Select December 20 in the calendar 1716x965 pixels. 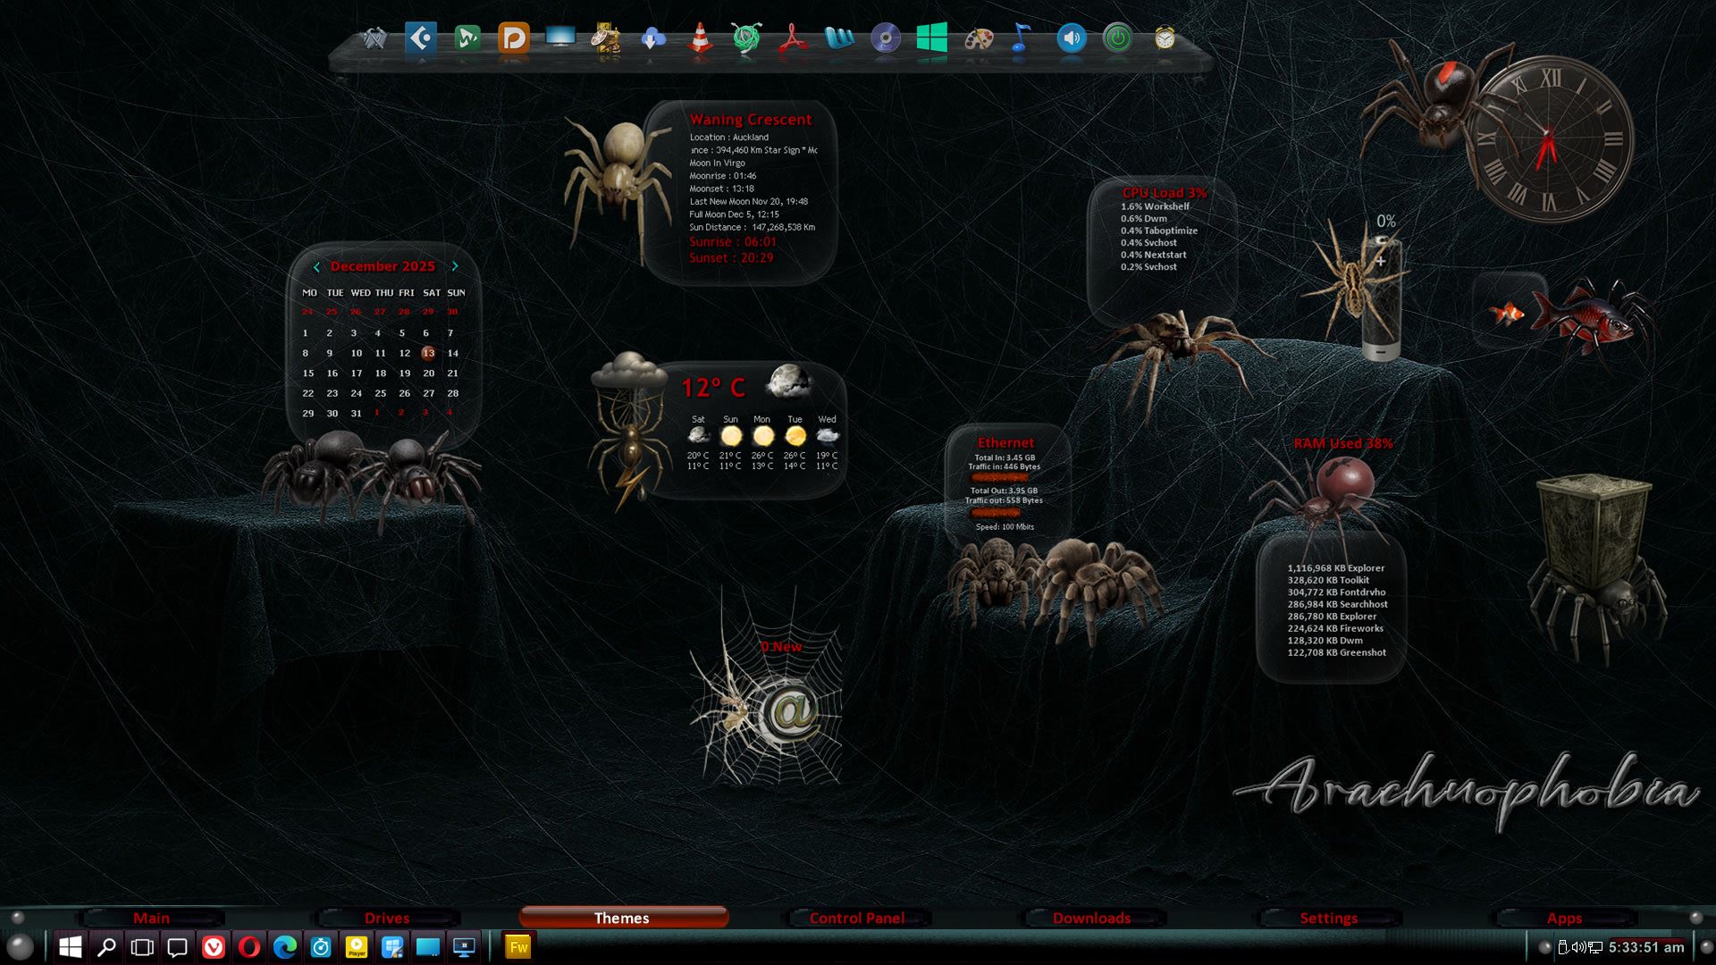(428, 373)
